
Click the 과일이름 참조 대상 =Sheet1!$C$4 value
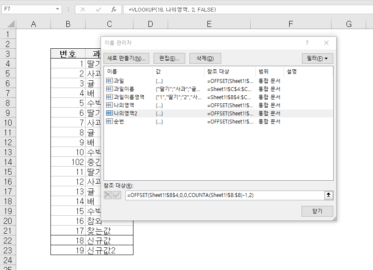[229, 89]
